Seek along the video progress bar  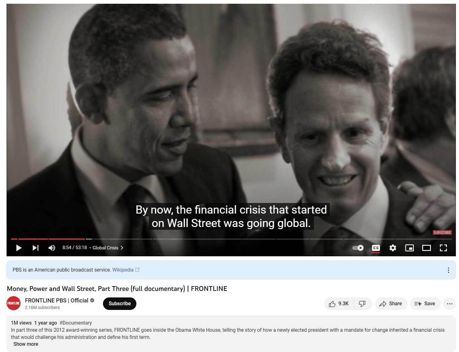[231, 239]
